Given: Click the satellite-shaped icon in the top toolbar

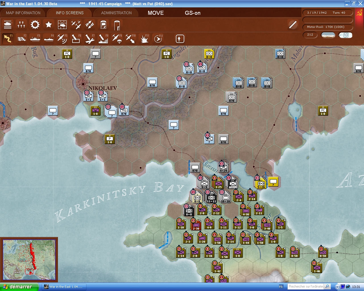Looking at the screenshot, I should (x=90, y=25).
